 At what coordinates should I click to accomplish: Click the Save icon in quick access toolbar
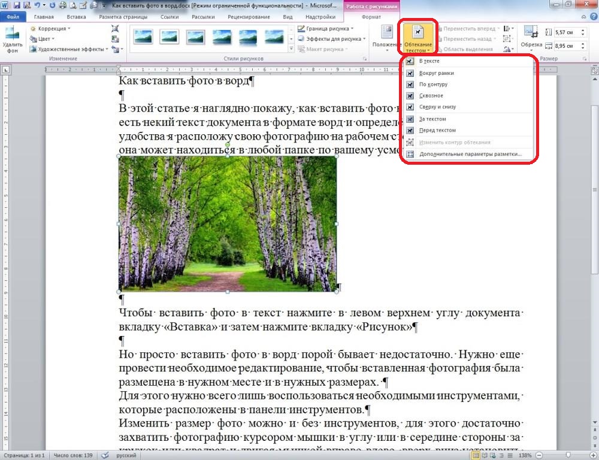coord(17,5)
